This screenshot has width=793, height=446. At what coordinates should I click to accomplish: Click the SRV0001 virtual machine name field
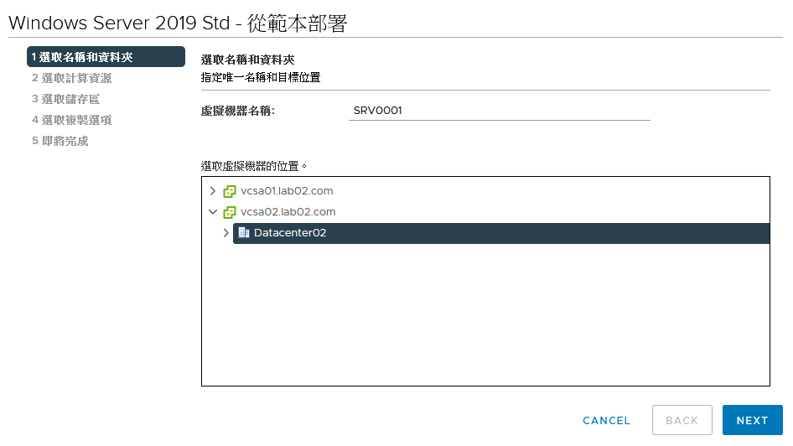tap(499, 111)
